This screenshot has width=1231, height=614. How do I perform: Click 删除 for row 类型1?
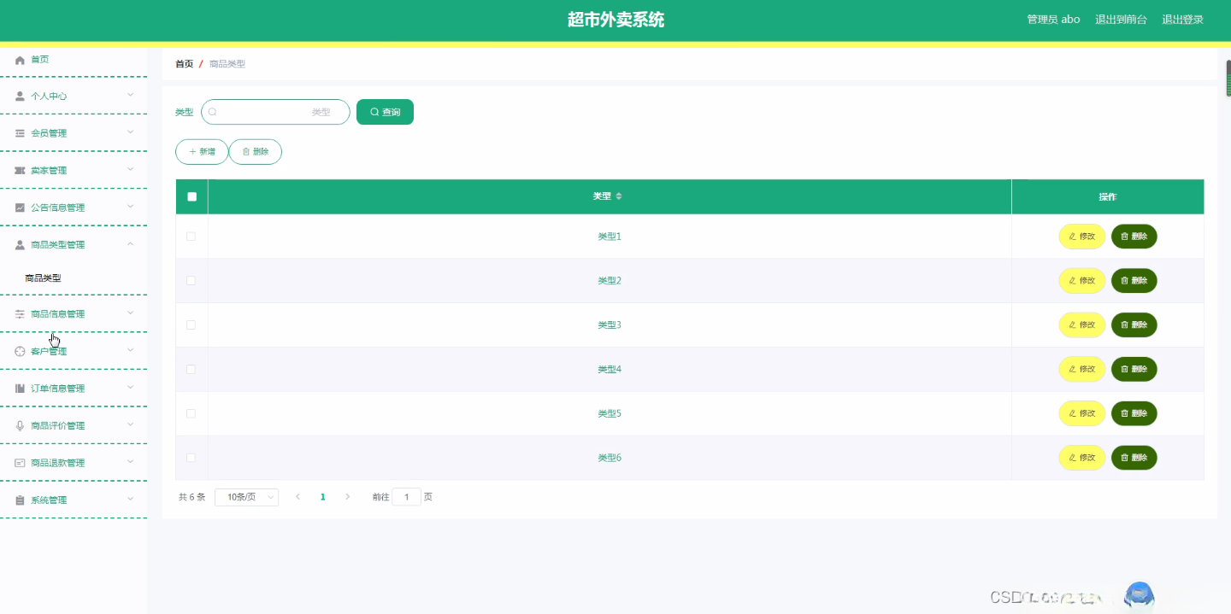click(1134, 237)
